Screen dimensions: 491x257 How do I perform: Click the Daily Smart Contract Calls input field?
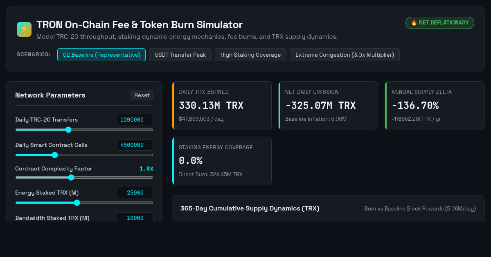click(x=135, y=145)
